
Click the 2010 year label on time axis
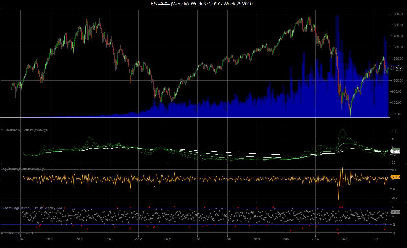[x=374, y=239]
